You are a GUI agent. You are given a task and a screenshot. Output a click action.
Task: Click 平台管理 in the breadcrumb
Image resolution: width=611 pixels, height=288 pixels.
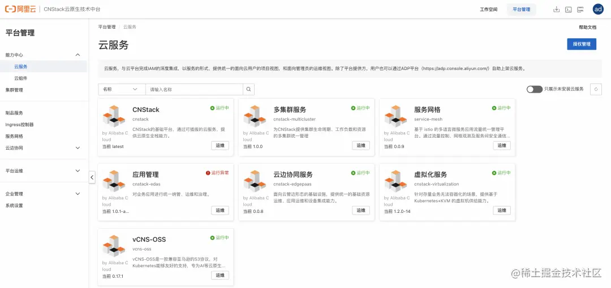pos(107,27)
